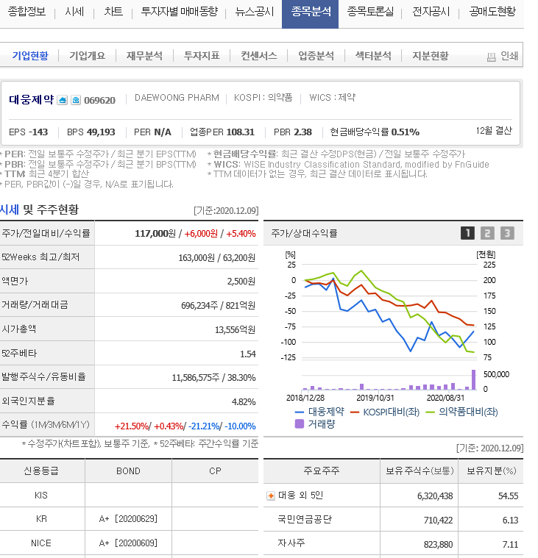538x558 pixels.
Task: Click the price chart plot area
Action: [x=389, y=311]
